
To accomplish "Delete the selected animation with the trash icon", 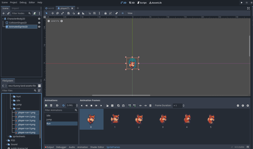I will 51,105.
